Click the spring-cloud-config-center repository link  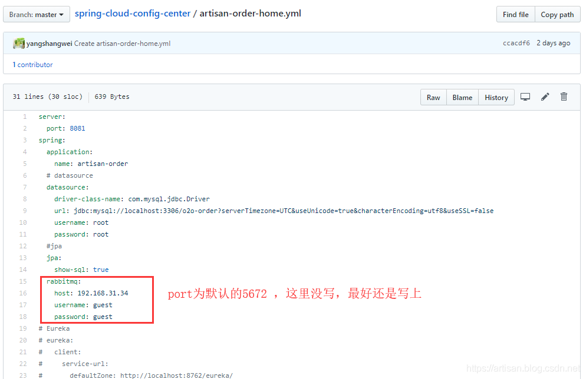click(x=133, y=13)
